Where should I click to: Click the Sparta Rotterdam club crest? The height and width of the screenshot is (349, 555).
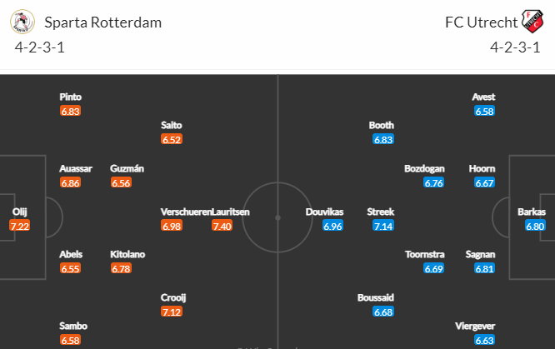pos(22,22)
